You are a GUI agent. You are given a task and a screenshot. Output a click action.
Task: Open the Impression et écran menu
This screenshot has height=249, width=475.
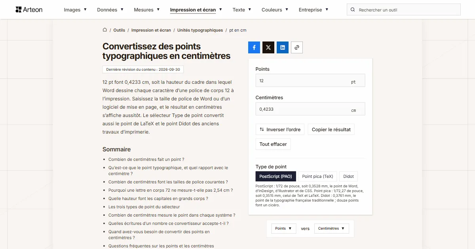(196, 10)
